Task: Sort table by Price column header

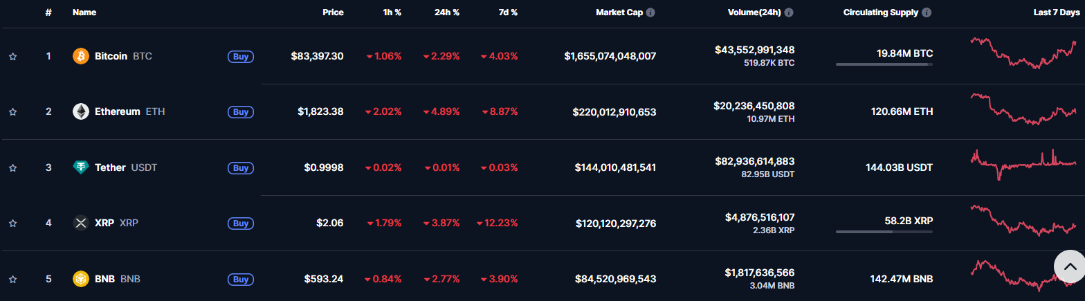Action: [333, 12]
